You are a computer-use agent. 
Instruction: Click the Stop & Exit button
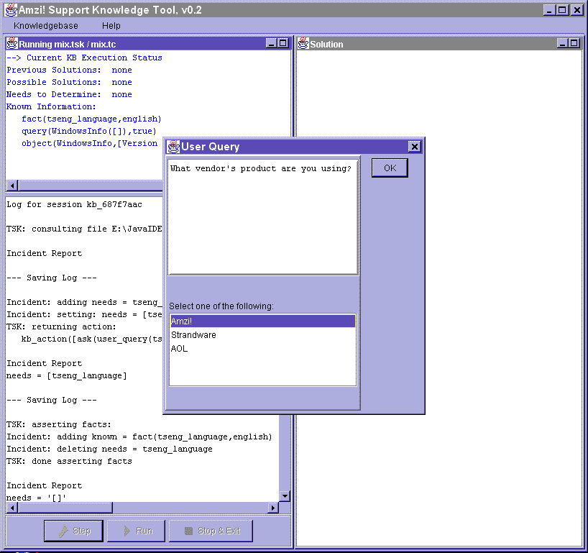pyautogui.click(x=211, y=531)
